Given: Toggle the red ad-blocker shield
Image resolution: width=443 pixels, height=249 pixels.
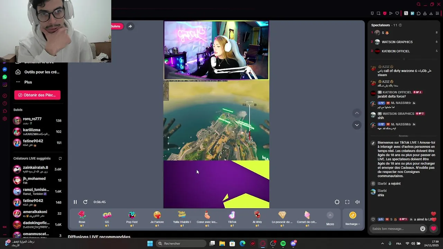Looking at the screenshot, I should [385, 13].
